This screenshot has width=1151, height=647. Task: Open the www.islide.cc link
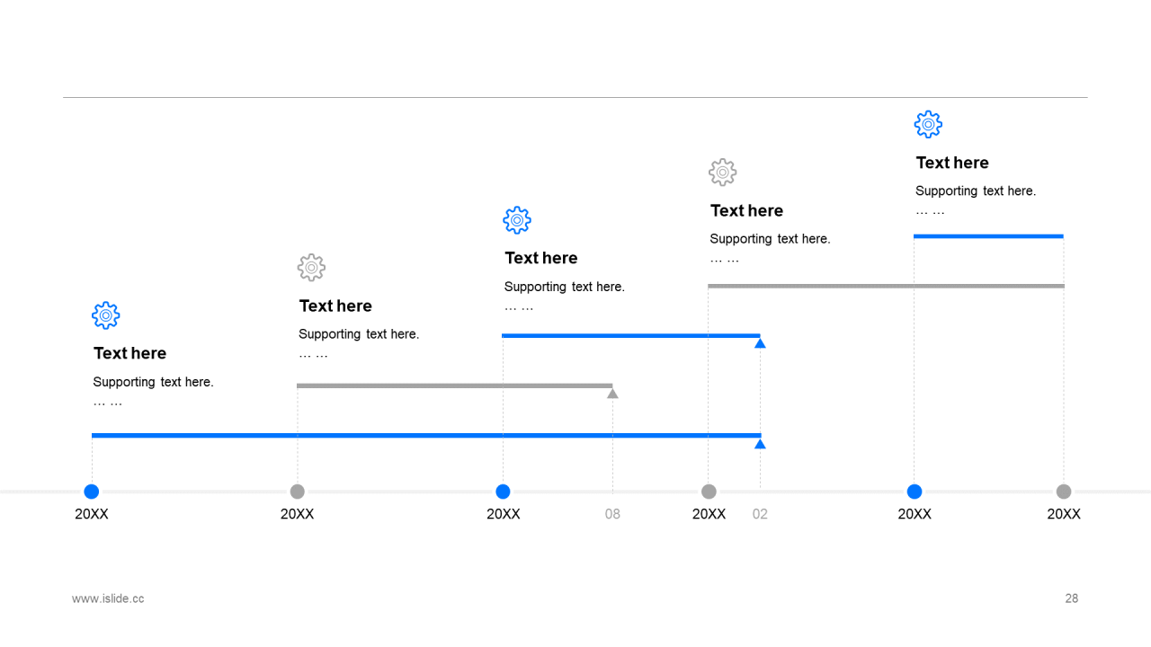click(x=108, y=598)
